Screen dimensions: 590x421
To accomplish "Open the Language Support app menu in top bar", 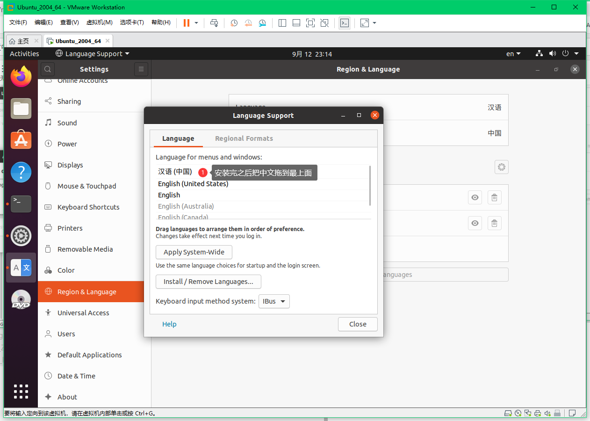I will click(x=93, y=54).
